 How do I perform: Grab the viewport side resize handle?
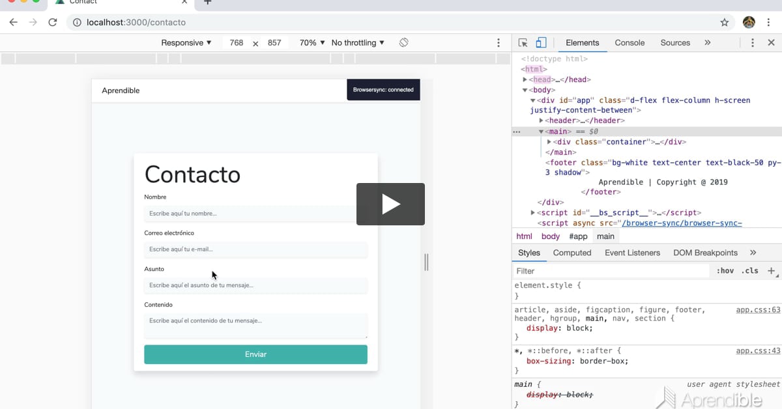[426, 262]
